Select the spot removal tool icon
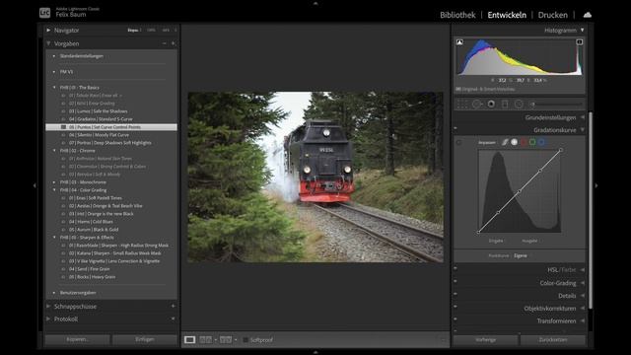This screenshot has height=355, width=631. 477,105
